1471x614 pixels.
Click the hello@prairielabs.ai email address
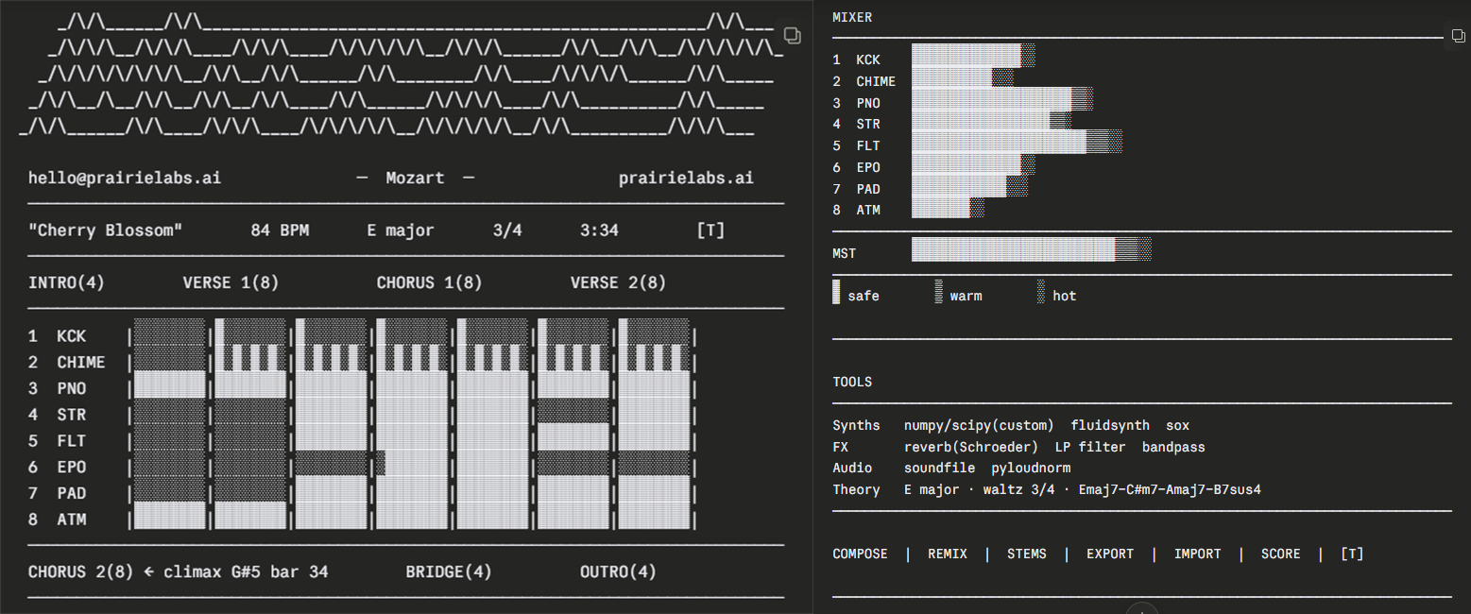pos(125,178)
